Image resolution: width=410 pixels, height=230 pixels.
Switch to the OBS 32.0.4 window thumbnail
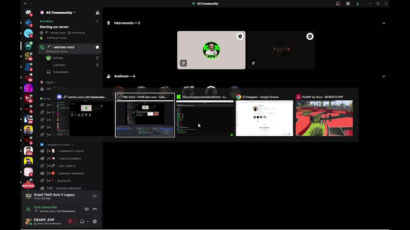pos(145,115)
